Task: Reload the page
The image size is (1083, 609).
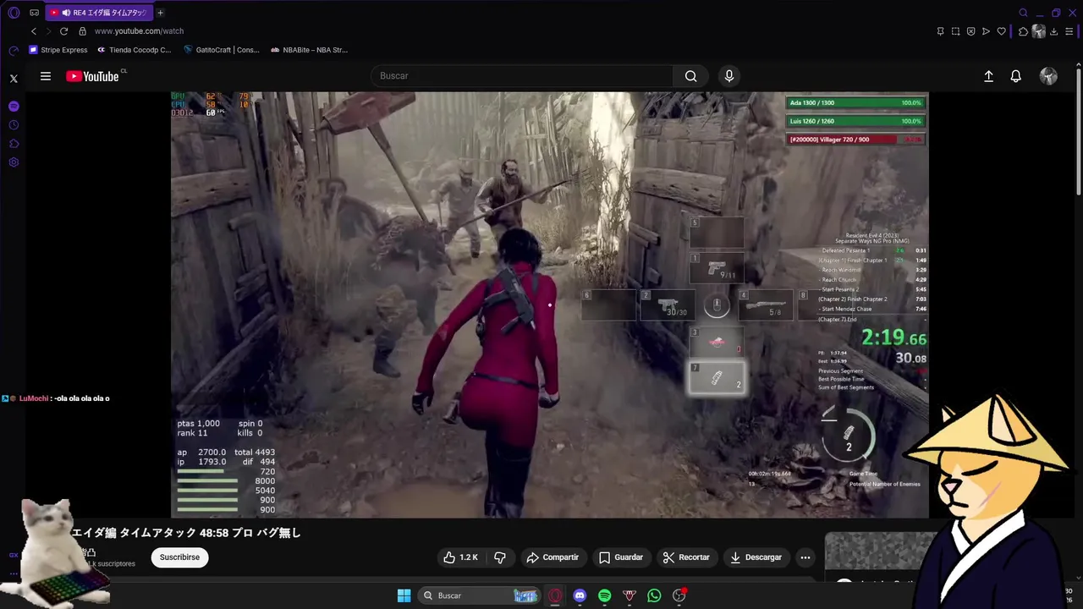Action: [x=64, y=31]
